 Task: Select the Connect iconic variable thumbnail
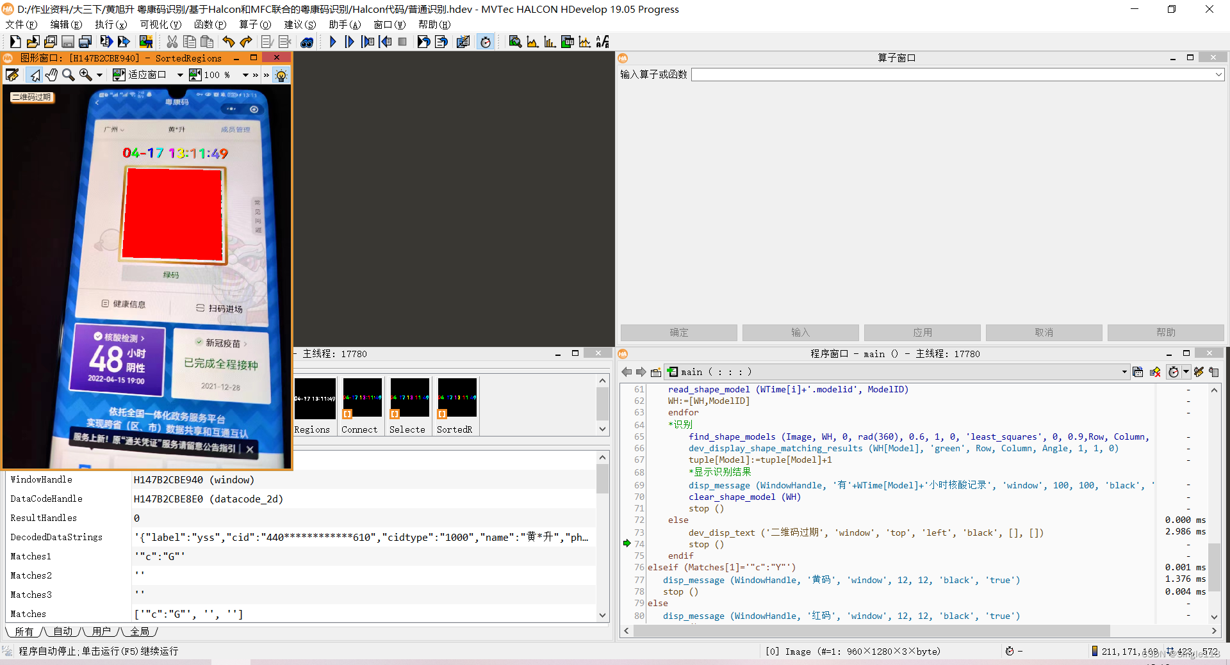coord(362,406)
